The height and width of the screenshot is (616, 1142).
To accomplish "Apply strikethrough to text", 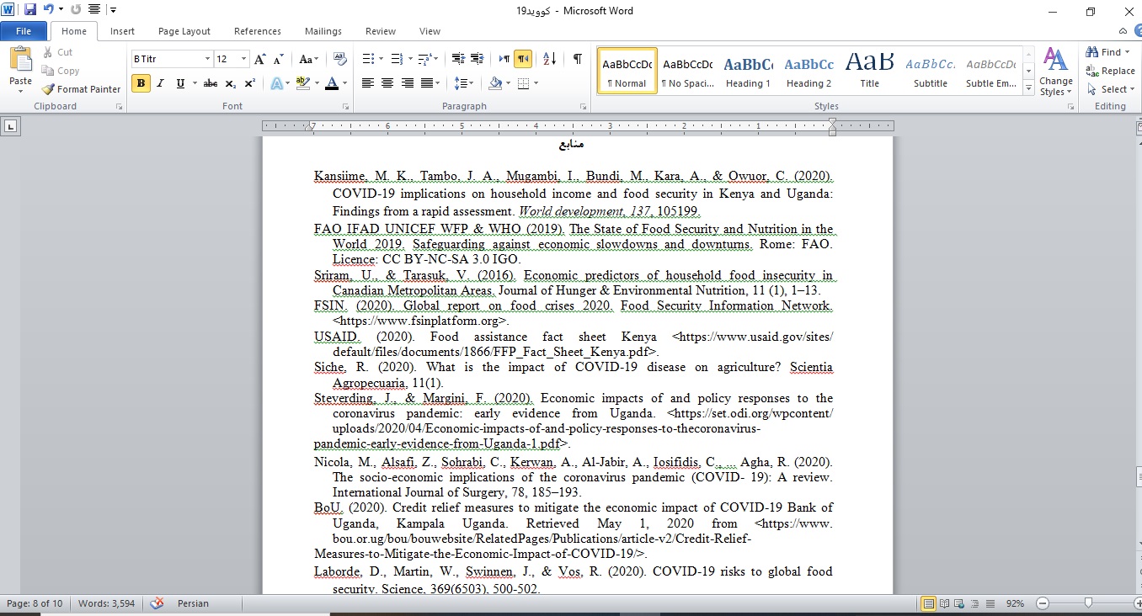I will pyautogui.click(x=211, y=83).
